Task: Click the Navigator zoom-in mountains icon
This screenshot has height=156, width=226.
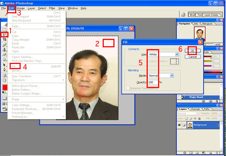Action: point(217,44)
